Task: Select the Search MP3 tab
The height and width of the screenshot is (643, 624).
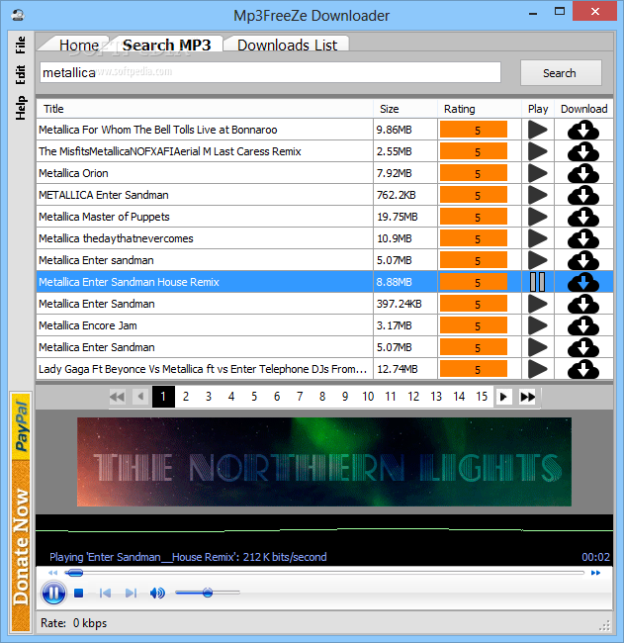Action: coord(166,46)
